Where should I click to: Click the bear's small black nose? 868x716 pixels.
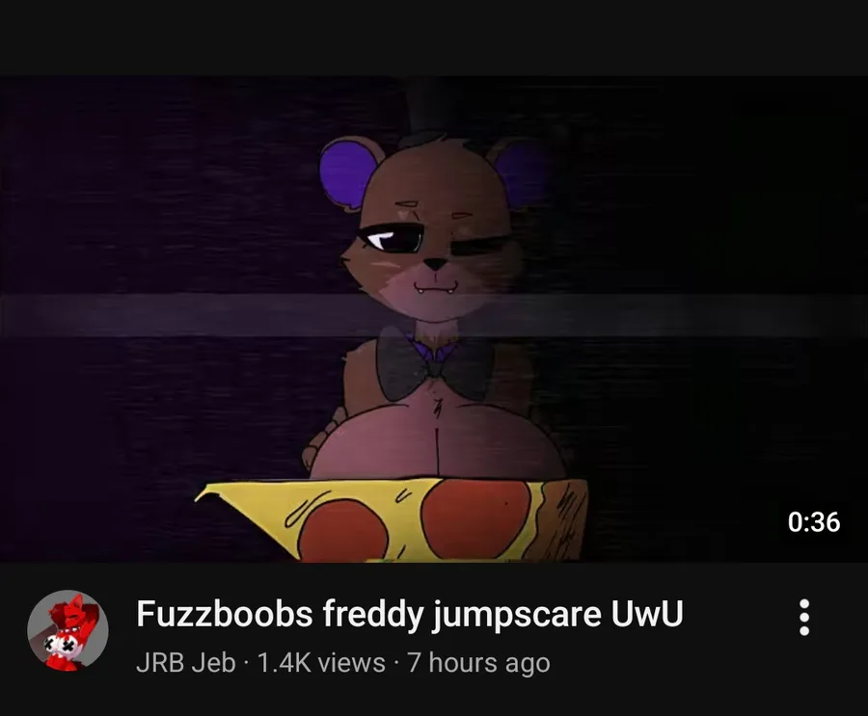(x=437, y=263)
